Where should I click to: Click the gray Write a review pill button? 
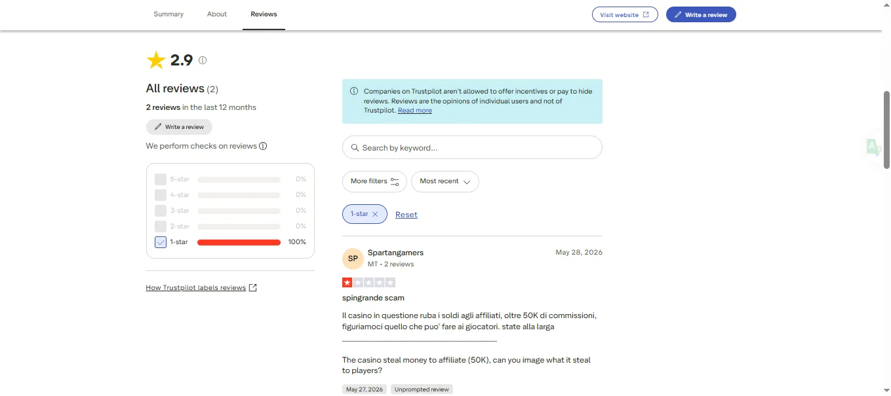[x=179, y=127]
